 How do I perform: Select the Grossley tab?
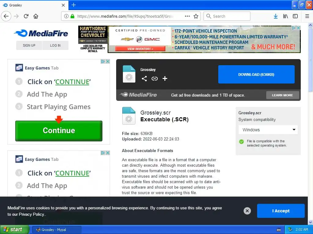[34, 5]
